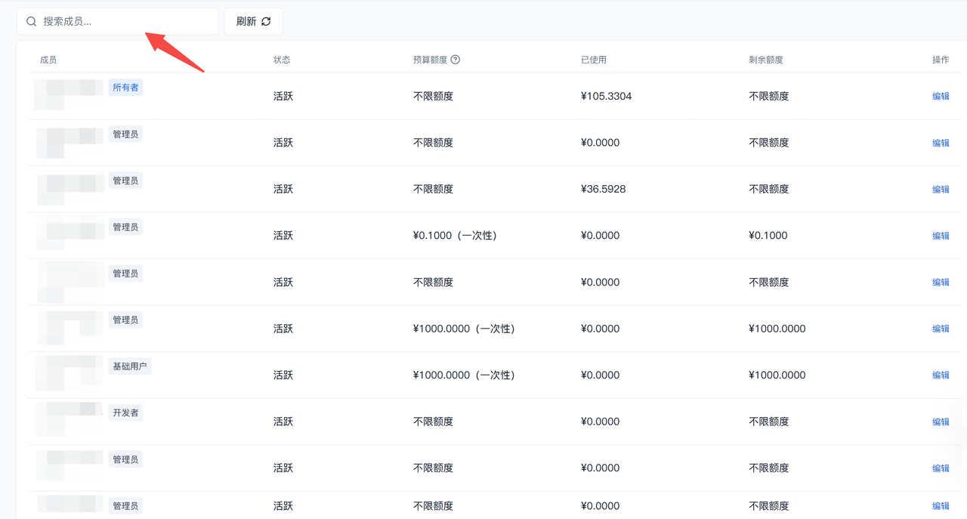Click the ¥0.1000 remaining quota value
967x519 pixels.
pyautogui.click(x=768, y=236)
